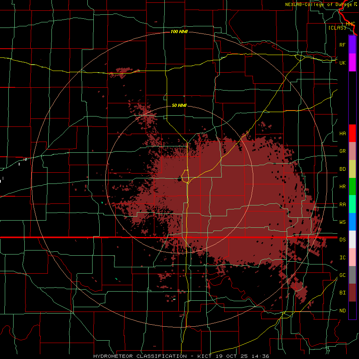This screenshot has height=359, width=359.
Task: Click the BI dark-red legend swatch
Action: pos(352,293)
